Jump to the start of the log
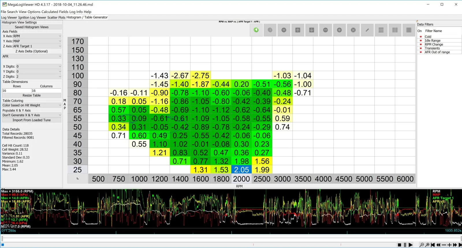Screen dimensions: 462x248 433,245
